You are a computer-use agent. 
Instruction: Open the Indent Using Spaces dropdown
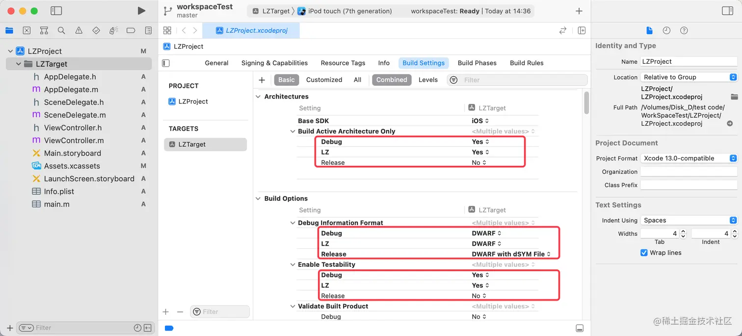click(x=689, y=220)
